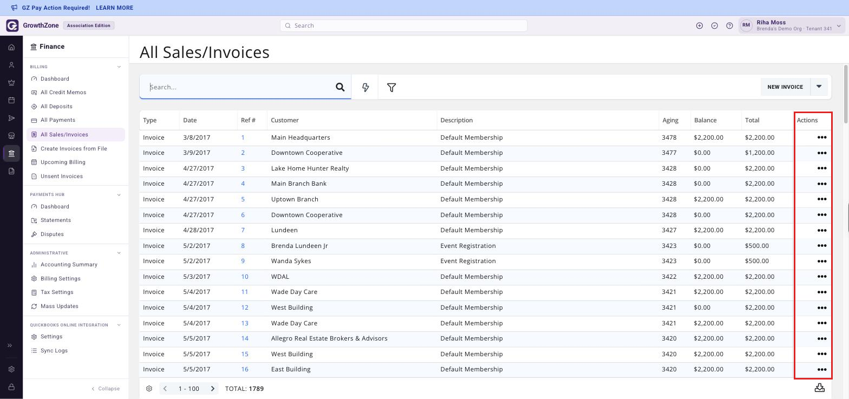Go to next page of invoices
This screenshot has height=399, width=849.
pos(213,389)
